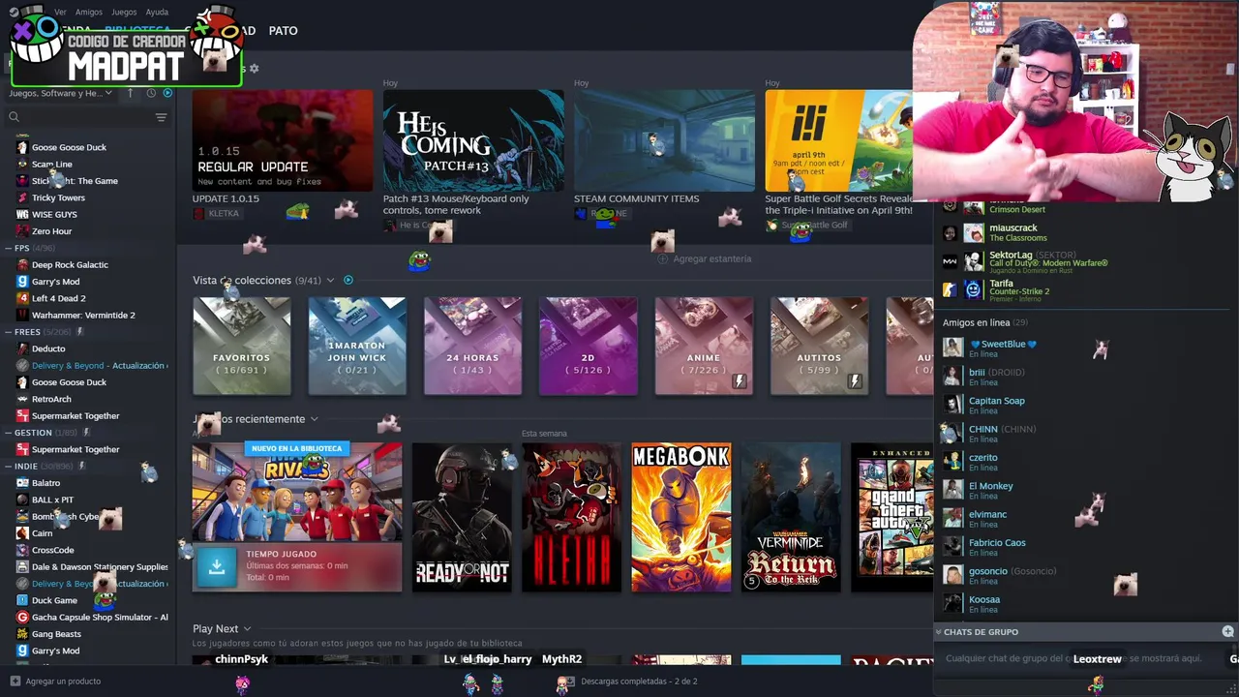
Task: Open Capitan Soap friend avatar
Action: click(953, 405)
